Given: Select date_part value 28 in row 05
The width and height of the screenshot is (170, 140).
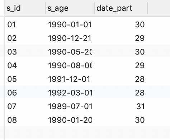Looking at the screenshot, I should [x=121, y=79].
